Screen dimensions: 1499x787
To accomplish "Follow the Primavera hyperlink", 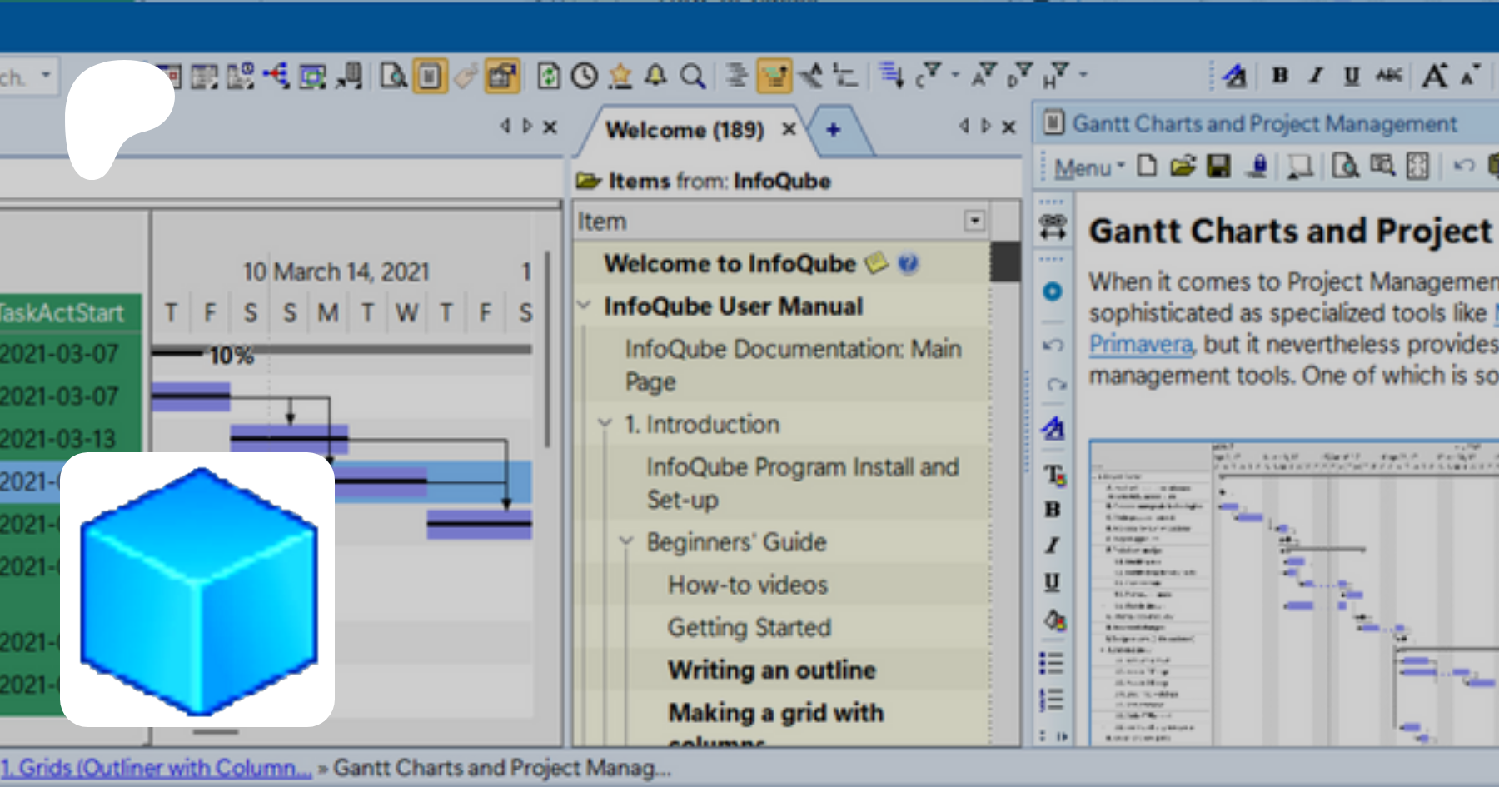I will pyautogui.click(x=1140, y=344).
